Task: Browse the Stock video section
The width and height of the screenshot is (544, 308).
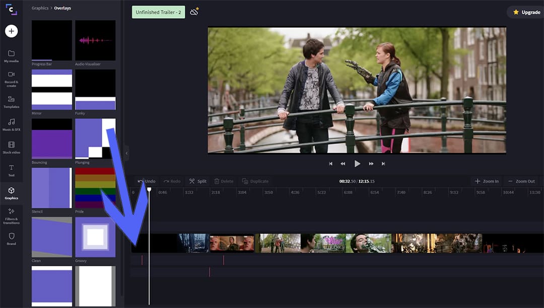Action: coord(12,147)
